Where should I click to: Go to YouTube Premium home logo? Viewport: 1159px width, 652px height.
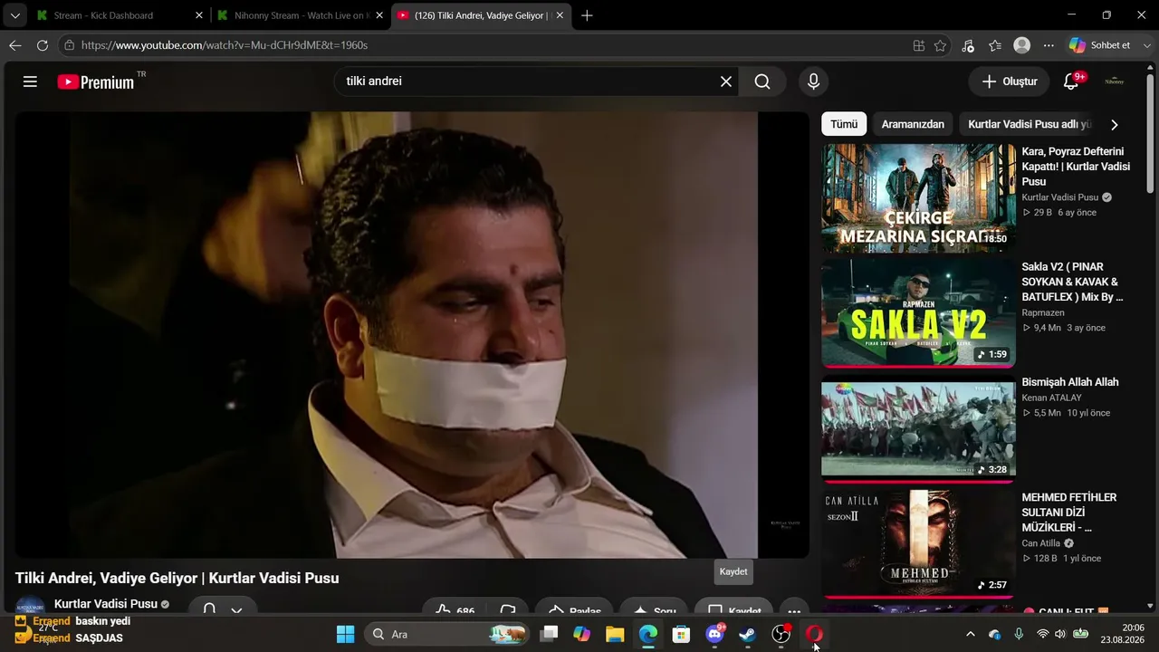pos(96,81)
